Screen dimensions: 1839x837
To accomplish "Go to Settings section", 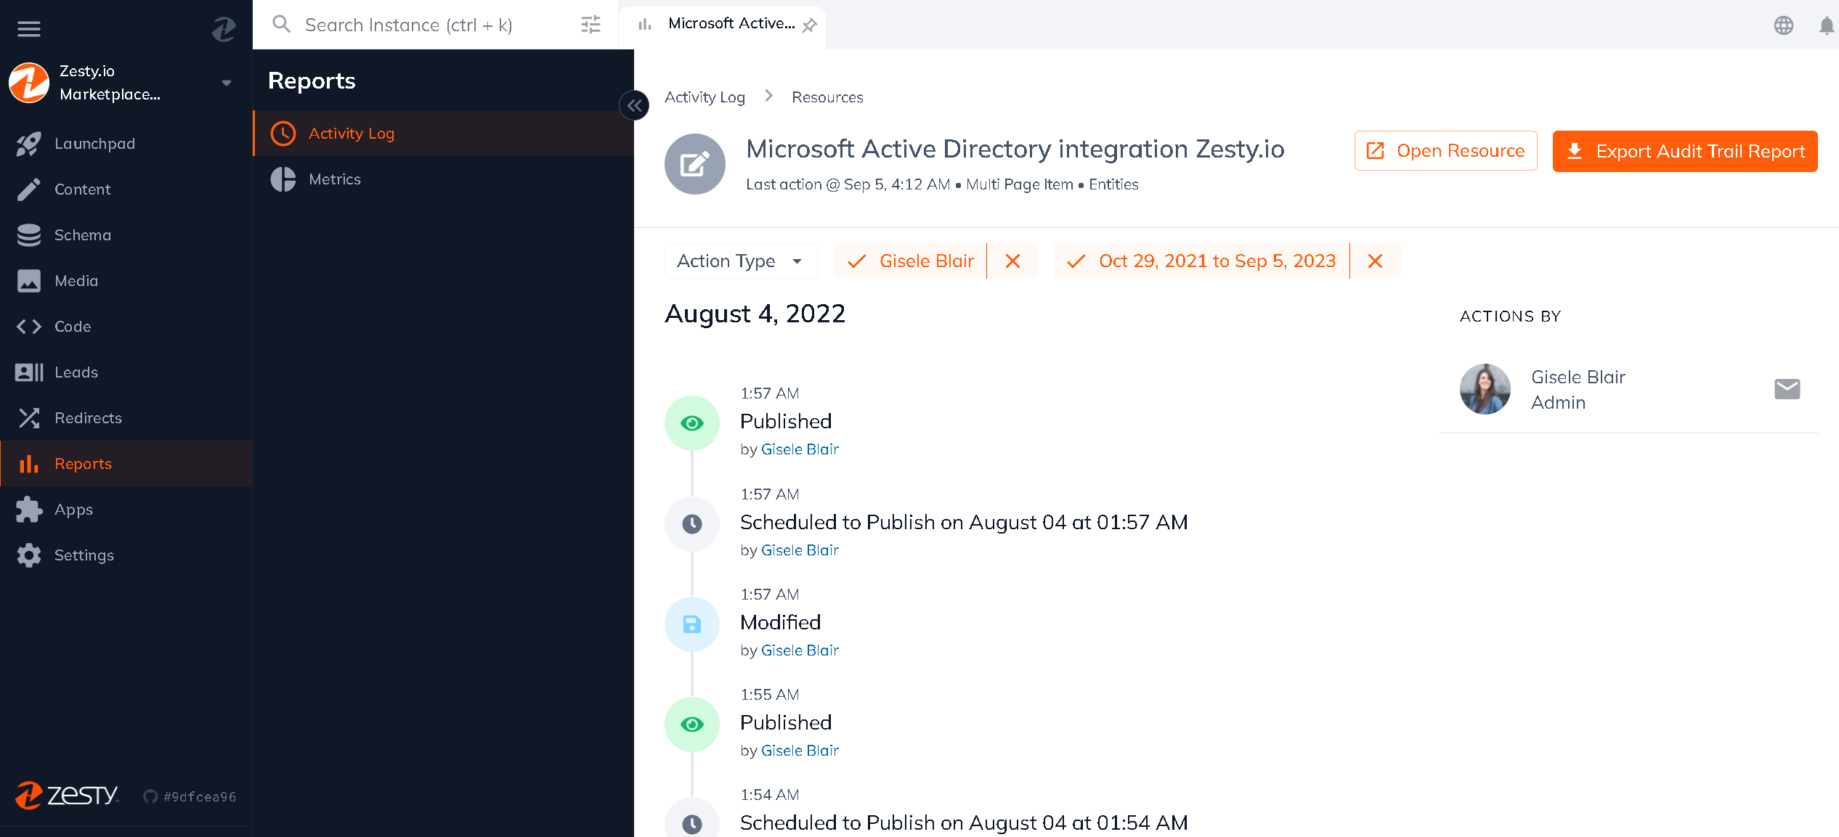I will coord(126,555).
